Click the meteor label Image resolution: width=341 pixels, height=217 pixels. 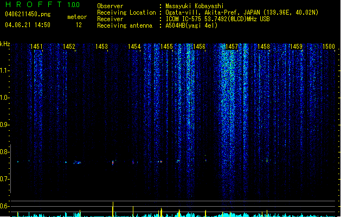pyautogui.click(x=77, y=17)
